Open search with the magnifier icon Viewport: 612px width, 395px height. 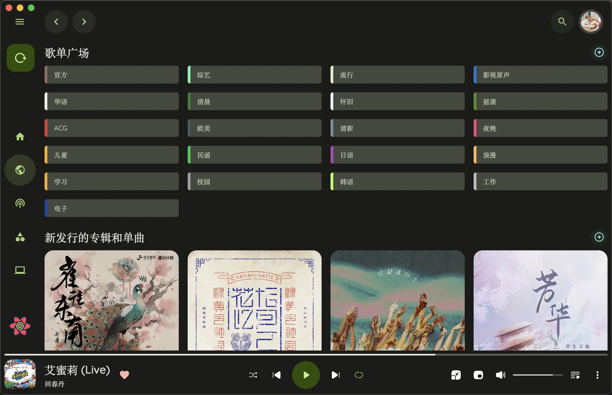tap(562, 21)
